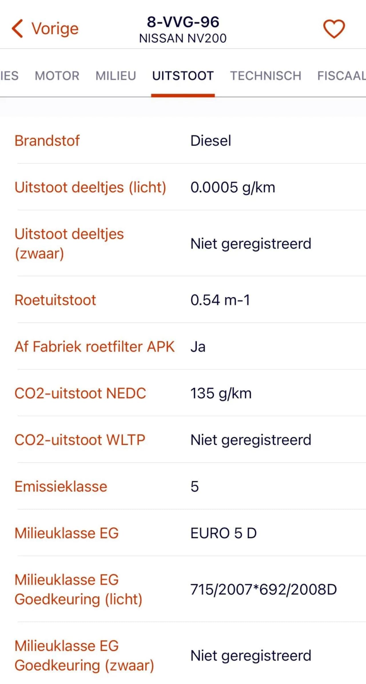
Task: Tap the NISSAN NV200 subtitle
Action: 183,38
